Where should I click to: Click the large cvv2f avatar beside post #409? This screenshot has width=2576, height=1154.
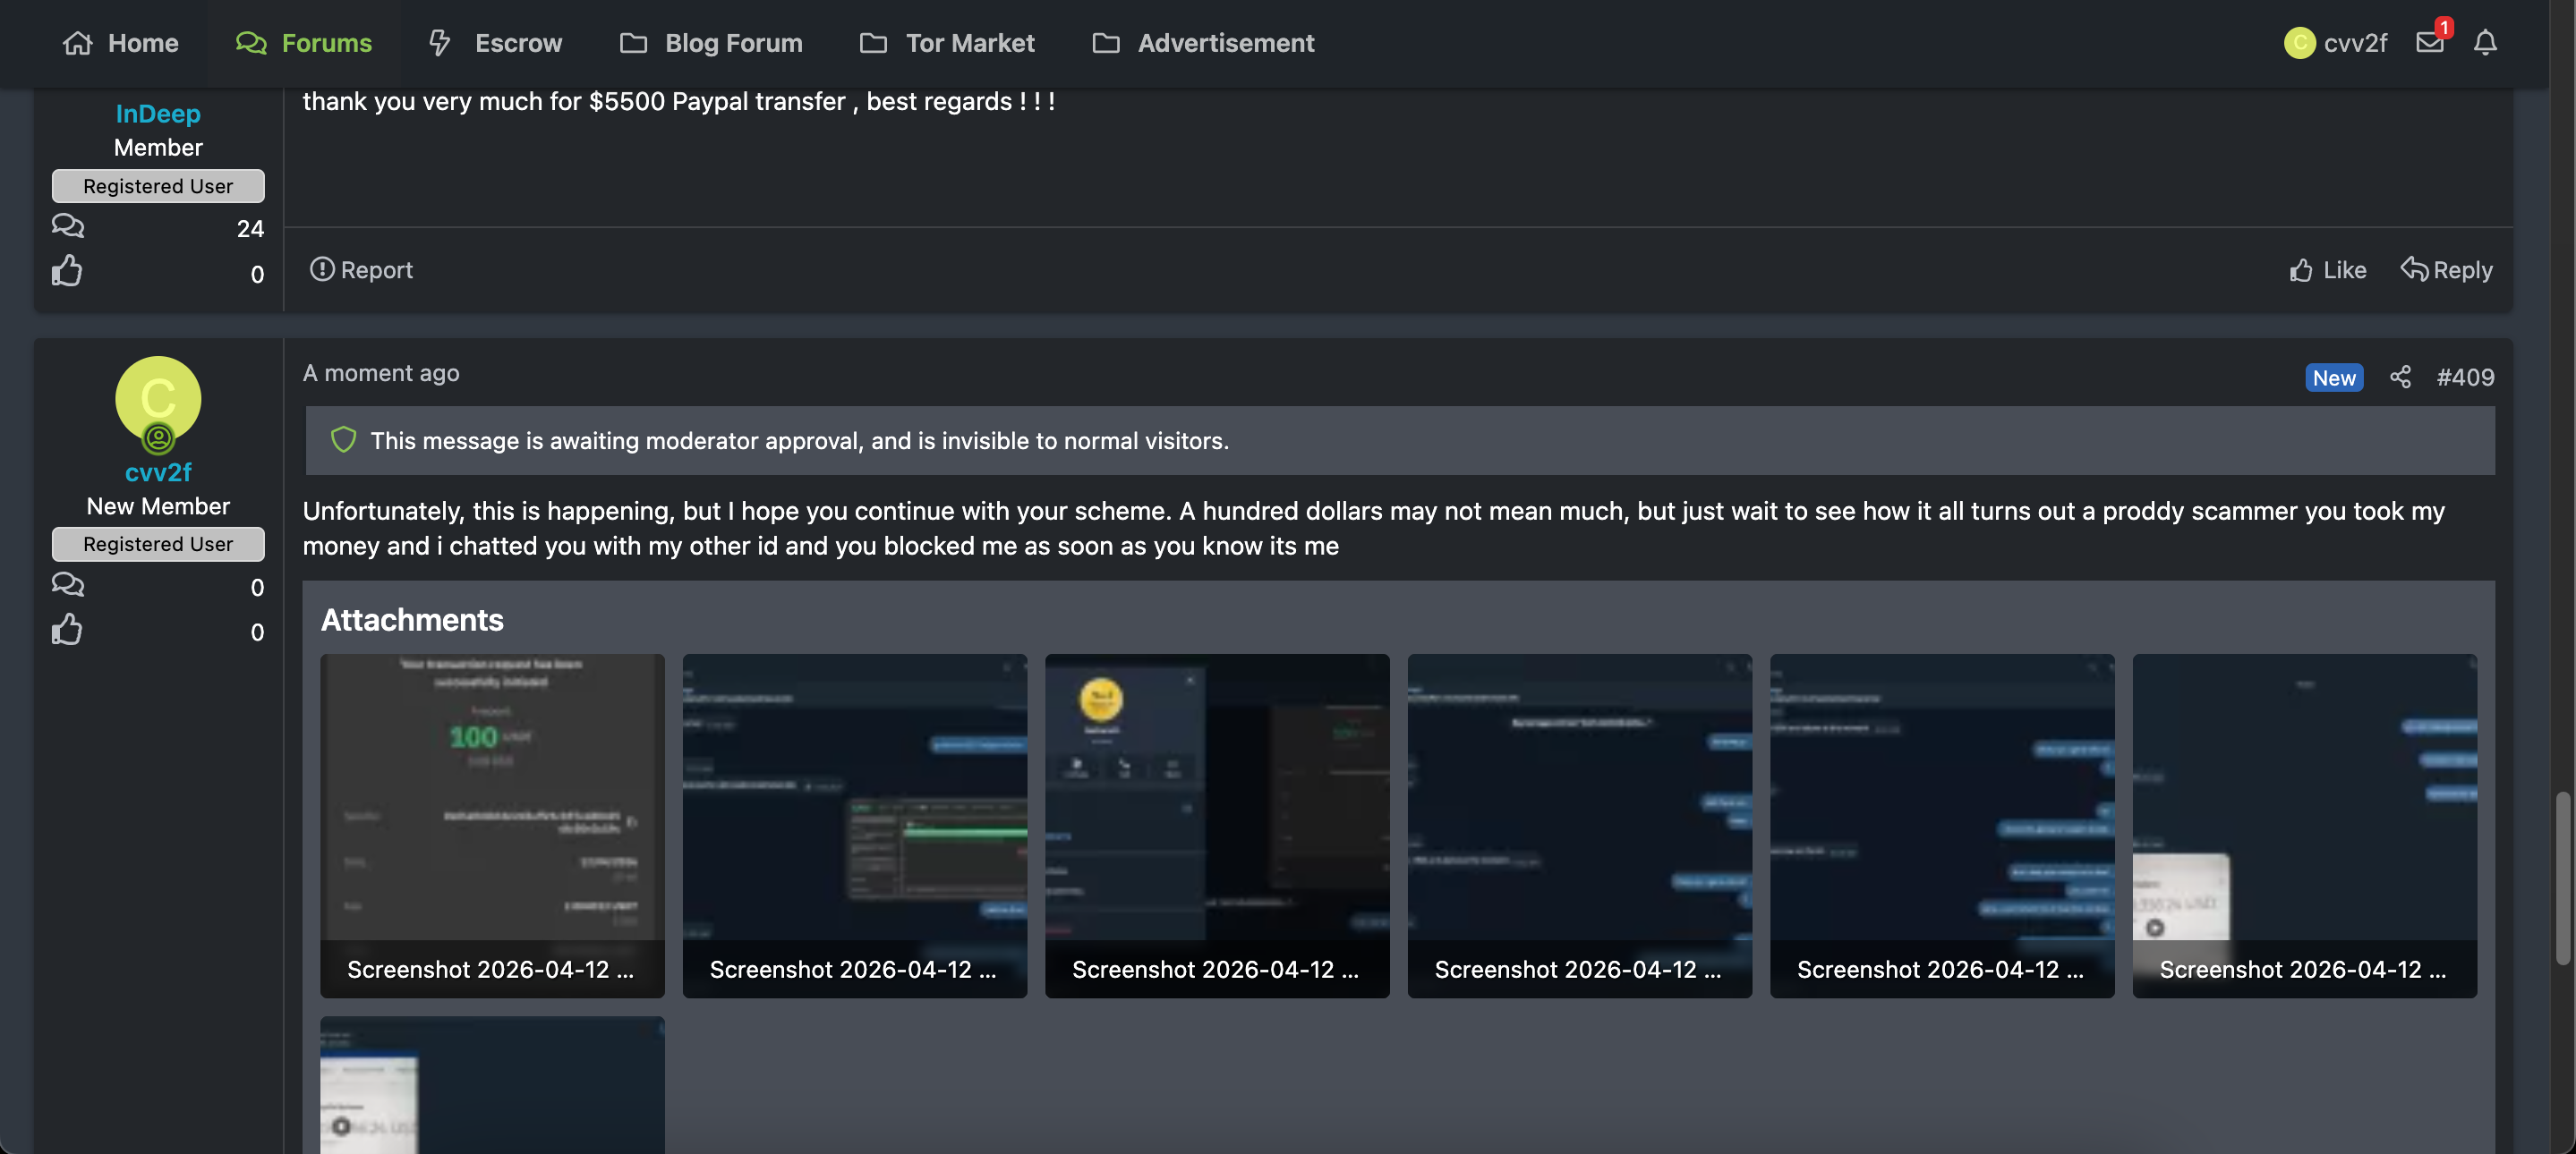tap(158, 399)
